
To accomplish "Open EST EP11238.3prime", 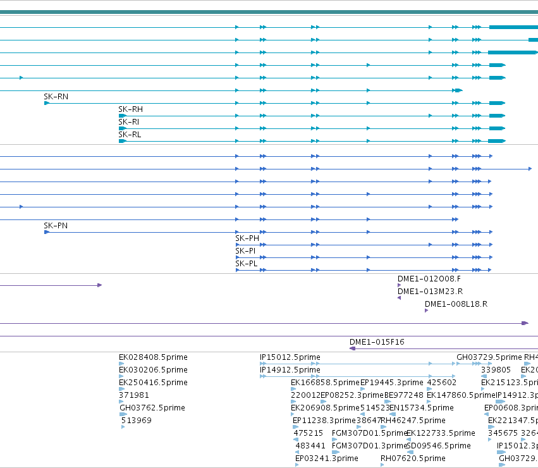I will coord(324,421).
